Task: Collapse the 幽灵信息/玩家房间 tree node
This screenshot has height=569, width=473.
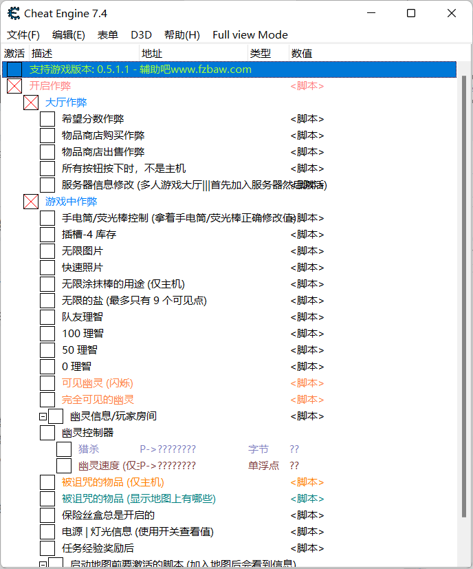Action: (43, 416)
